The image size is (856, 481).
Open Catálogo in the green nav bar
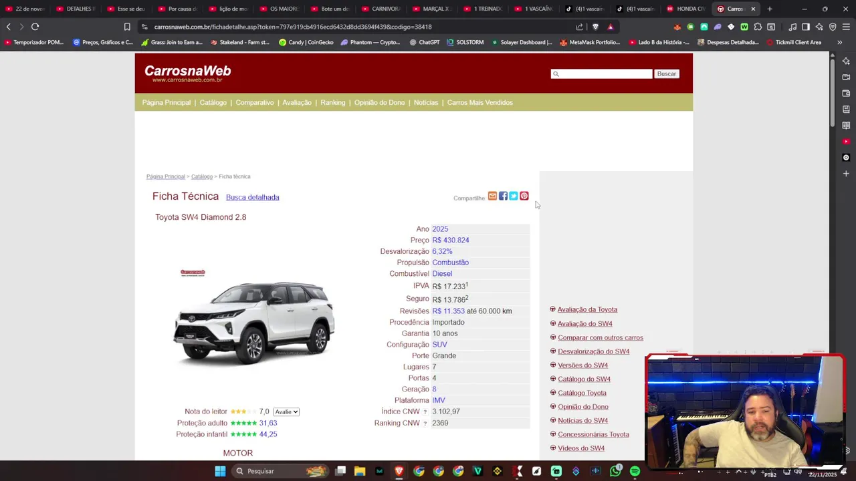(213, 103)
